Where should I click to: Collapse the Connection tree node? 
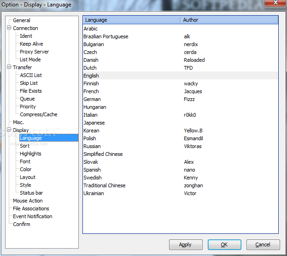coord(9,28)
